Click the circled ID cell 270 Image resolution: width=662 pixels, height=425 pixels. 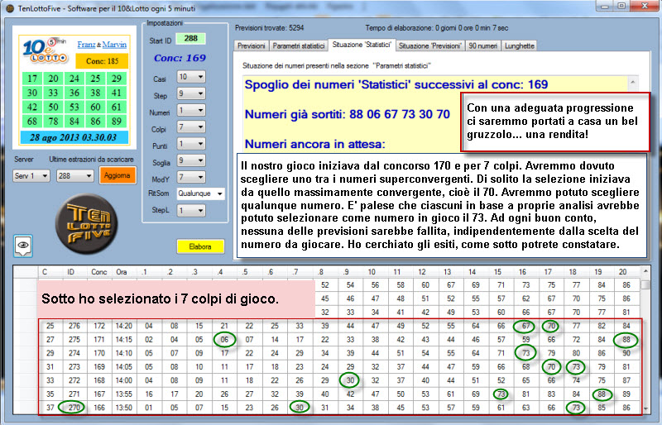(x=74, y=408)
